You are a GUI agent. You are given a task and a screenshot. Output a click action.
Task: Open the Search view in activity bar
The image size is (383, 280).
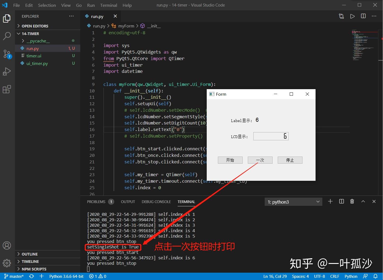coord(7,36)
